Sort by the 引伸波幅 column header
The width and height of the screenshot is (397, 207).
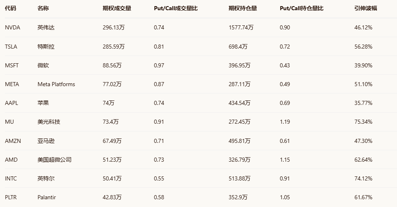(x=366, y=8)
